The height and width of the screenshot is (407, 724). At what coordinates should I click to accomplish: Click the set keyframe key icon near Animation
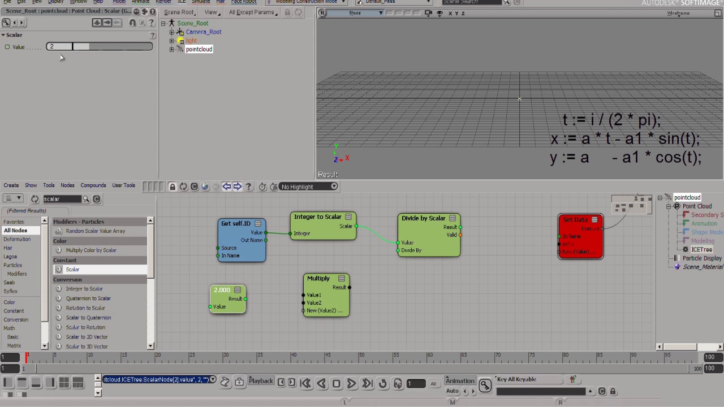click(x=485, y=386)
